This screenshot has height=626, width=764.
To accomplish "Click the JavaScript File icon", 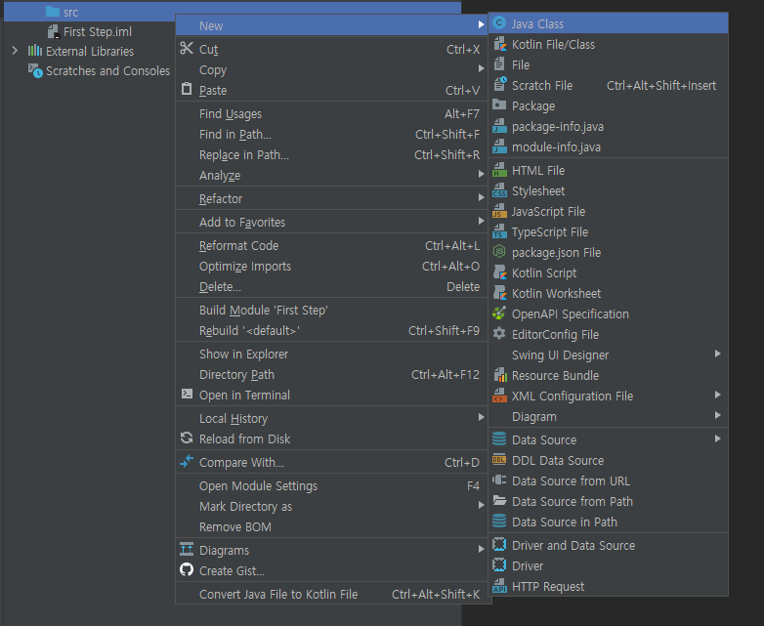I will coord(499,210).
